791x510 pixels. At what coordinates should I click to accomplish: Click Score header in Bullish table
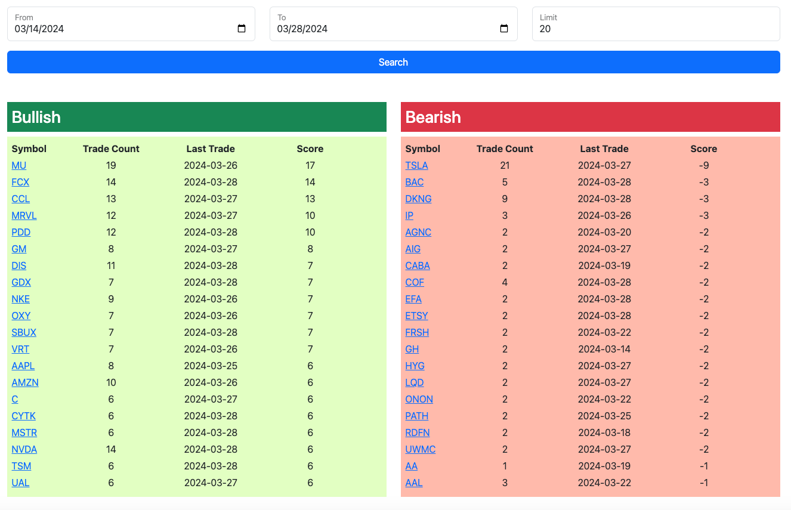310,149
